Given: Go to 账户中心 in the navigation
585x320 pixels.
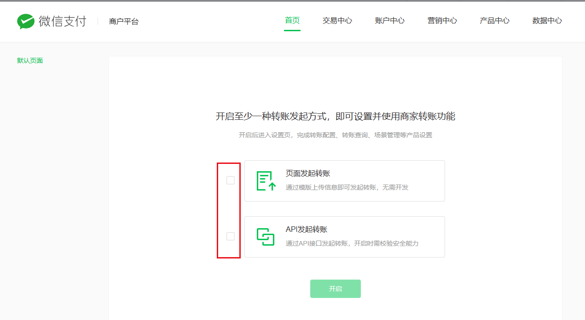Looking at the screenshot, I should [x=389, y=21].
